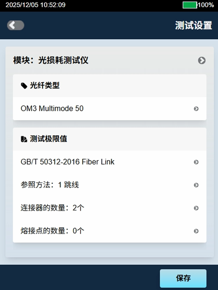Select the OM3 Multimode 50 fiber type
The image size is (218, 290).
point(52,108)
